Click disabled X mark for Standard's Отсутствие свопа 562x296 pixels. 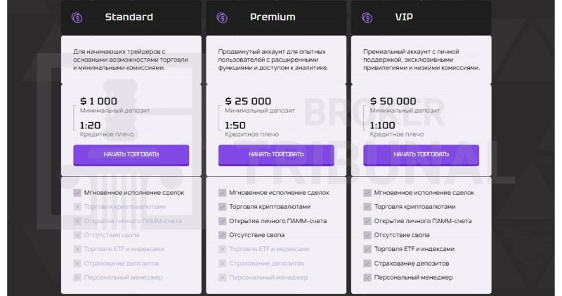(77, 235)
